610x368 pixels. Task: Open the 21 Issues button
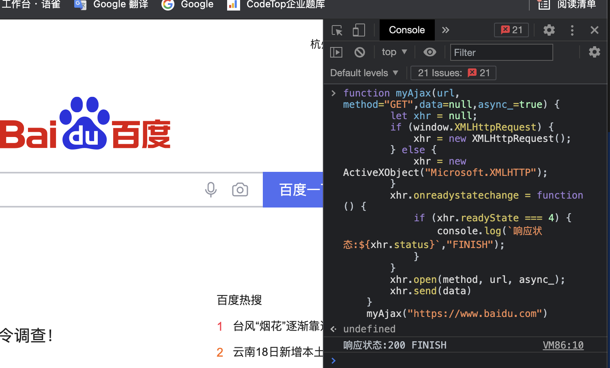coord(453,73)
